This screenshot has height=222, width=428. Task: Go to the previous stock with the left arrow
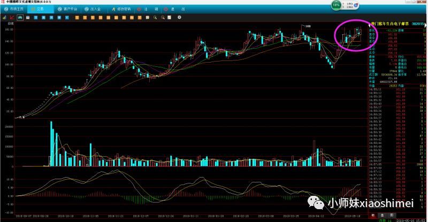(370, 25)
